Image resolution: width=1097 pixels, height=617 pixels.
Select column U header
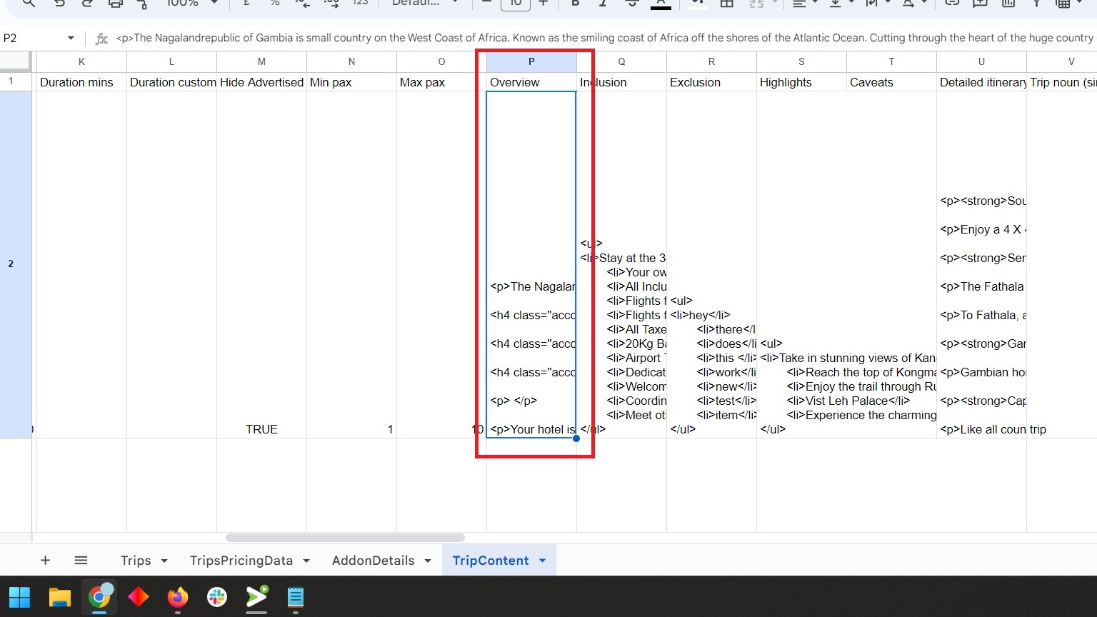981,62
